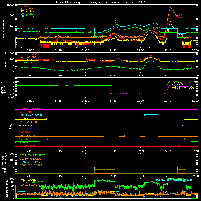The height and width of the screenshot is (201, 201).
Task: Select the orange 6-12 keV legend label
Action: pyautogui.click(x=27, y=9)
